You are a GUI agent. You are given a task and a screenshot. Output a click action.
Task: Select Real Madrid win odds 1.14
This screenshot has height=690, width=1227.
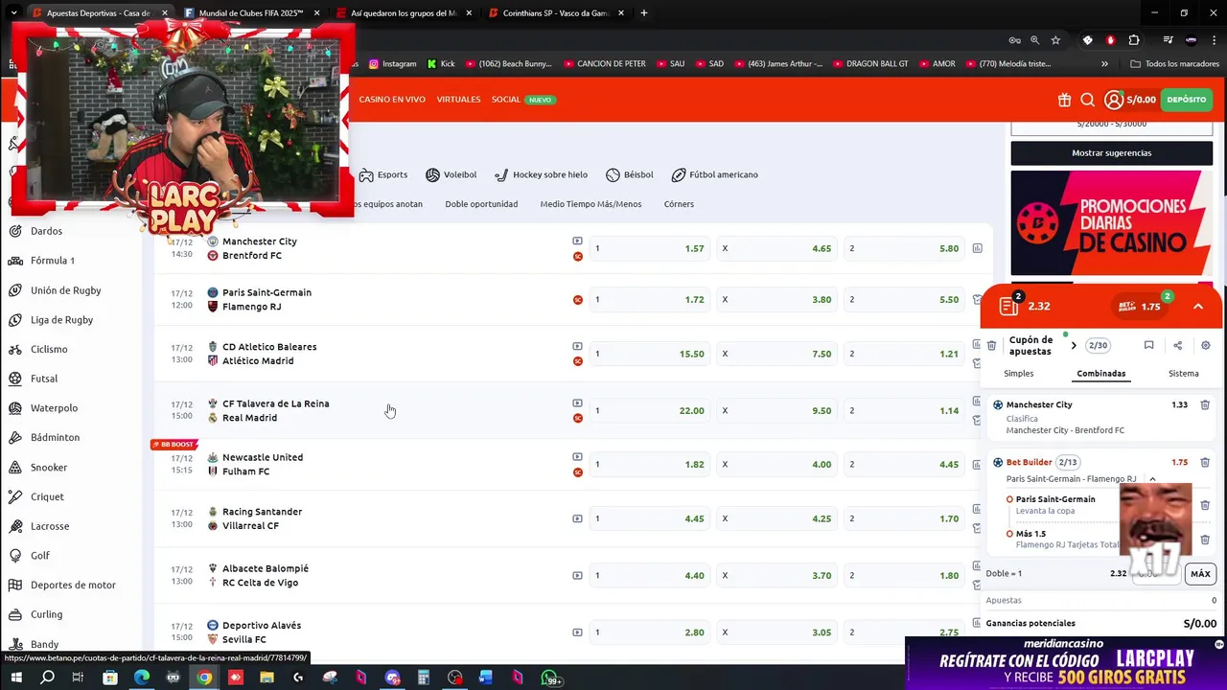904,411
